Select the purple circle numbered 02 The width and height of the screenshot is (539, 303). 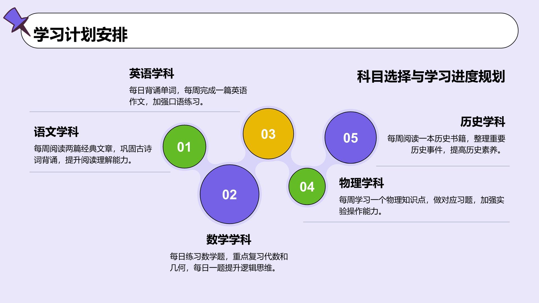click(x=229, y=194)
